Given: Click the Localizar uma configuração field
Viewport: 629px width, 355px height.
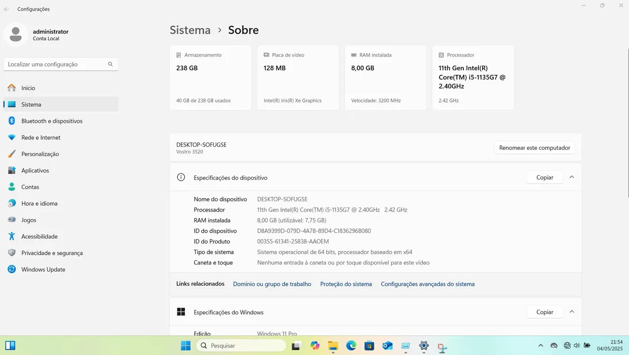Looking at the screenshot, I should tap(61, 64).
